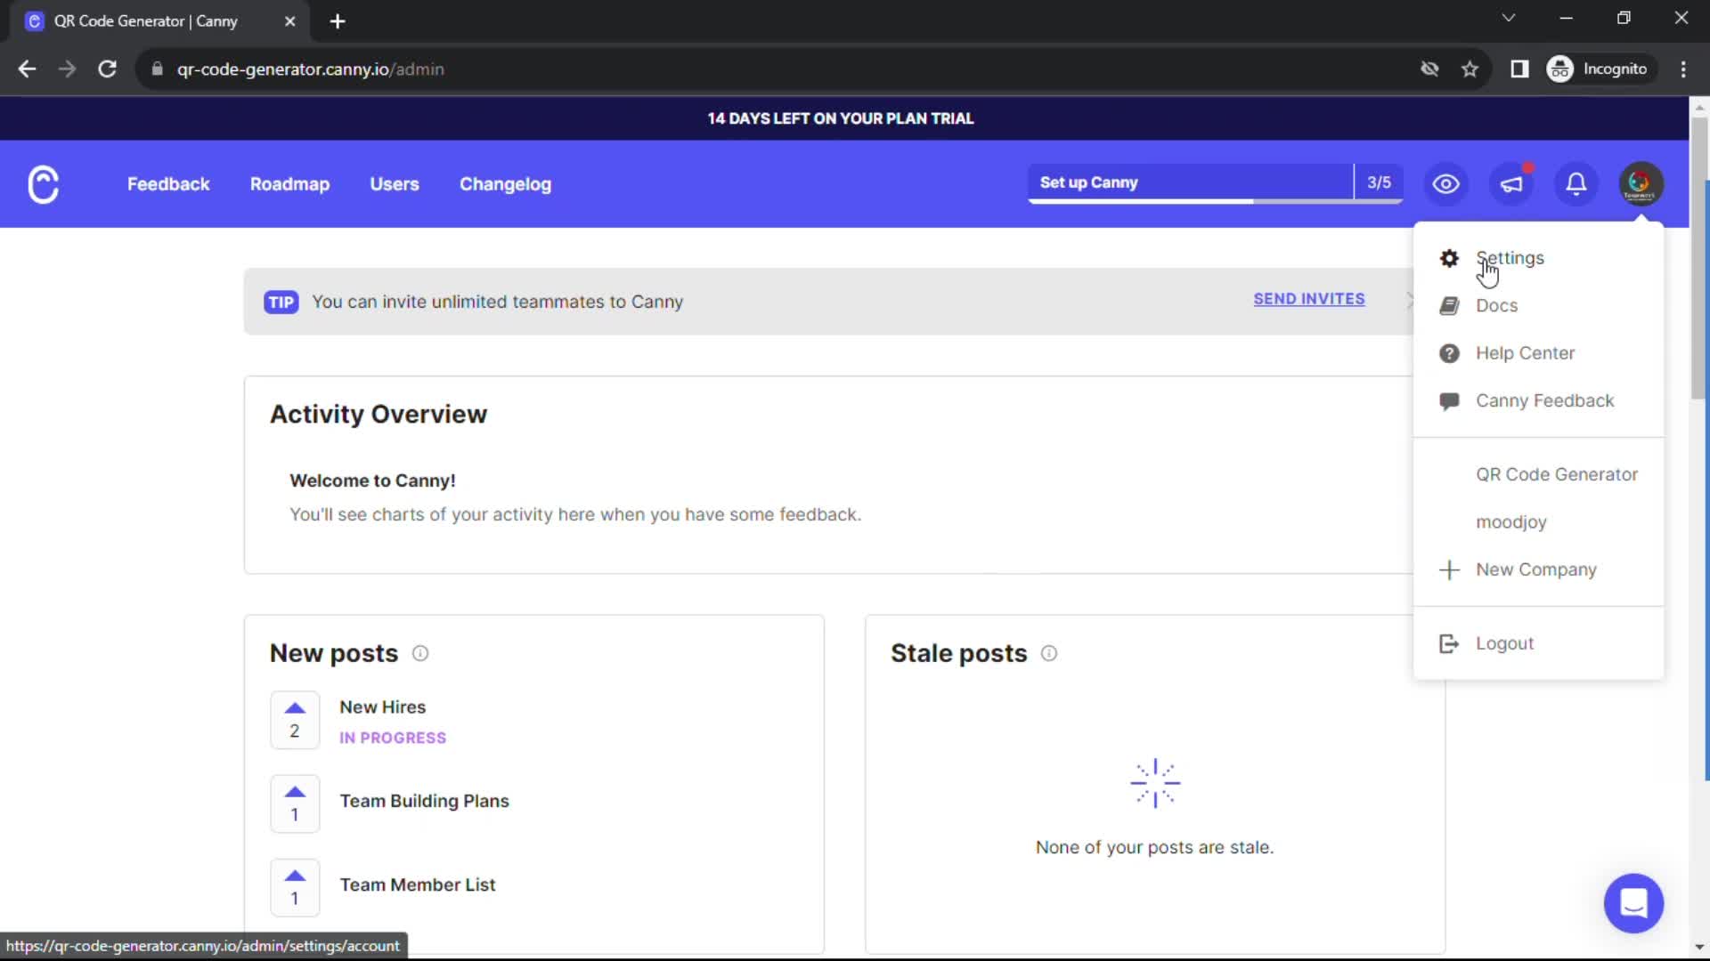Click the SEND INVITES link
The width and height of the screenshot is (1710, 961).
[x=1309, y=299]
